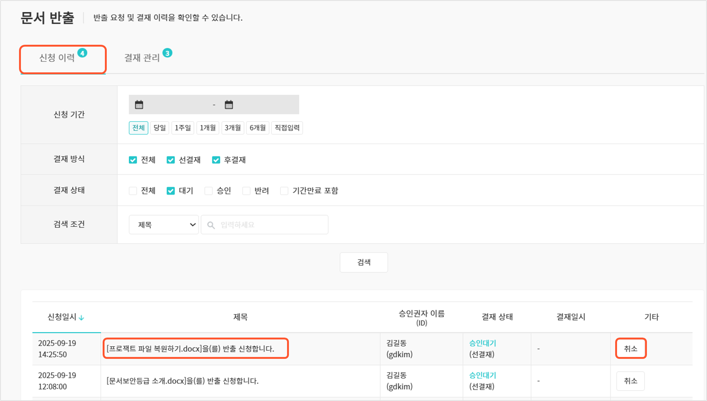The width and height of the screenshot is (707, 401).
Task: Click the search magnifier icon
Action: point(211,225)
